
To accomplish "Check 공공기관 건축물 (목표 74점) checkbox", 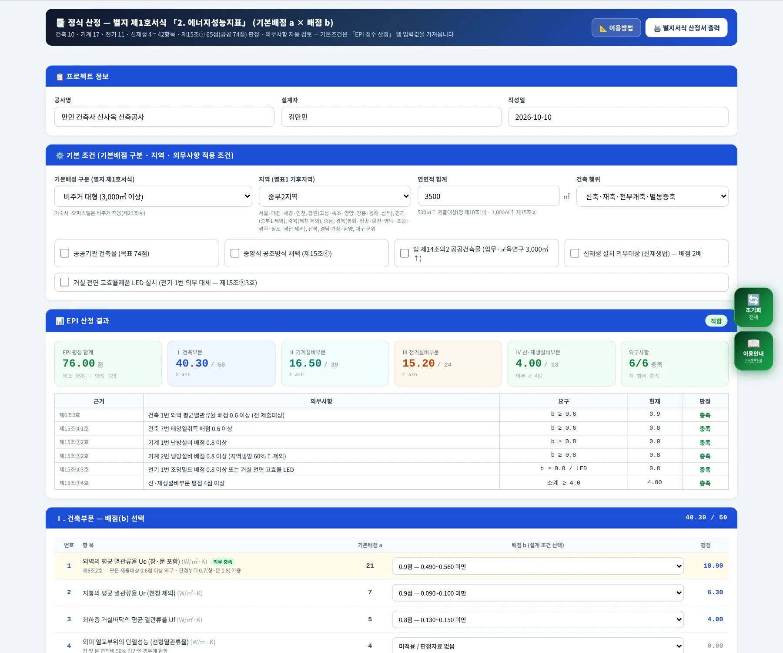I will [x=65, y=253].
